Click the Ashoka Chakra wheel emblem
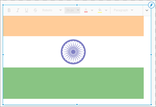Image resolution: width=156 pixels, height=107 pixels. [x=73, y=52]
